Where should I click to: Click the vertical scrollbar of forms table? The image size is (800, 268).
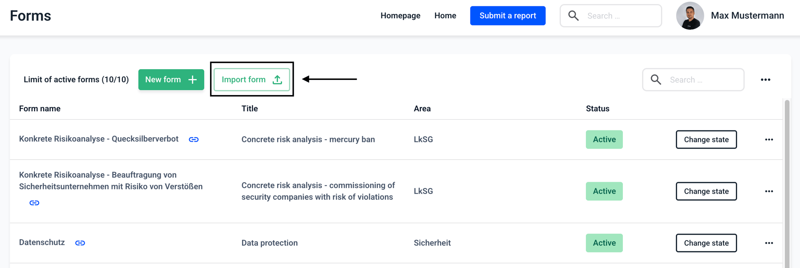click(787, 183)
